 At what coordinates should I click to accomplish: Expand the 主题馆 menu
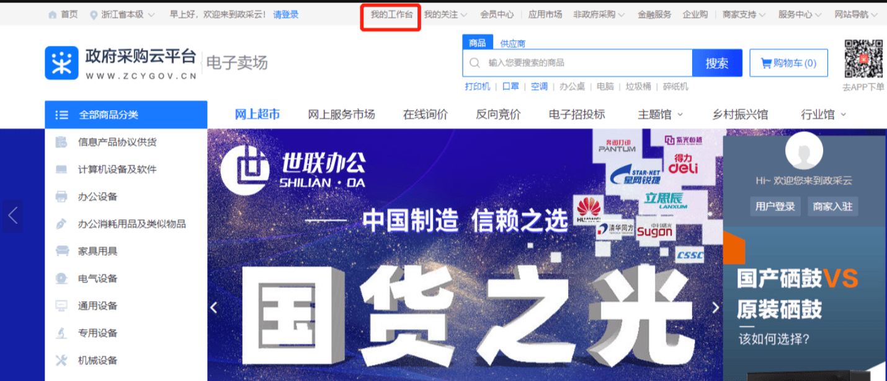(680, 115)
